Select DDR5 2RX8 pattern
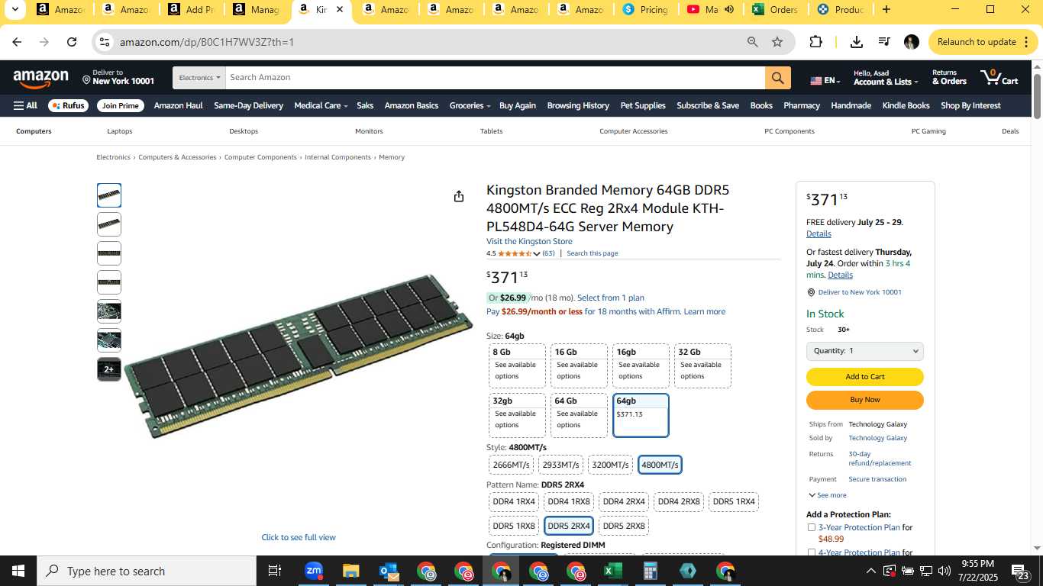This screenshot has height=586, width=1043. click(624, 526)
